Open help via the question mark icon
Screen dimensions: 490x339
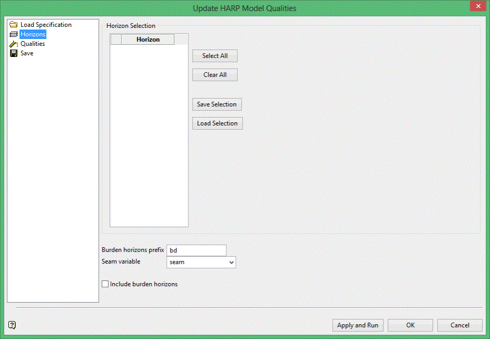(12, 325)
